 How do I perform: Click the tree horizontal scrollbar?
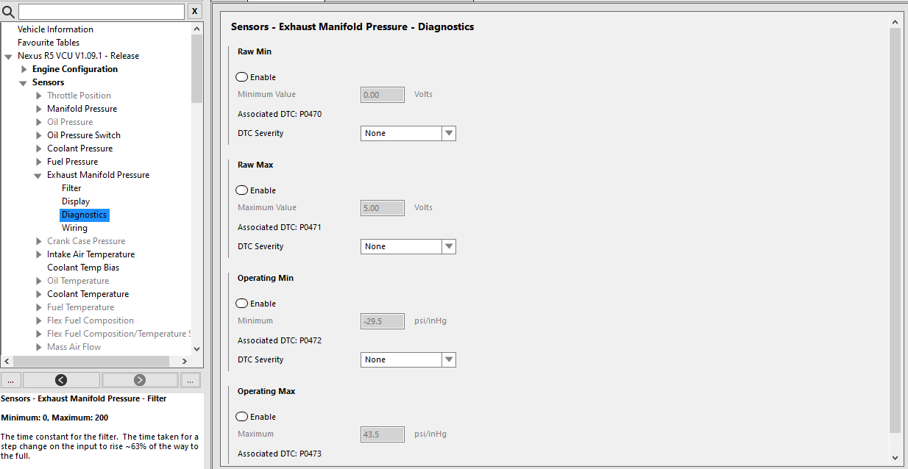coord(96,361)
